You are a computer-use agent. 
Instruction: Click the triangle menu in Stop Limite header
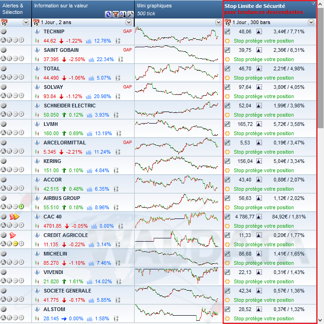313,3
